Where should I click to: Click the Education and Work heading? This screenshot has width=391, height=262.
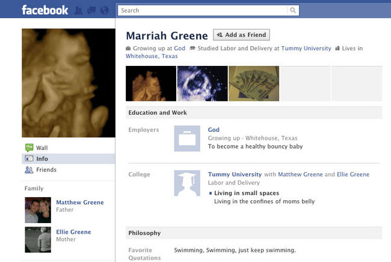tap(158, 113)
